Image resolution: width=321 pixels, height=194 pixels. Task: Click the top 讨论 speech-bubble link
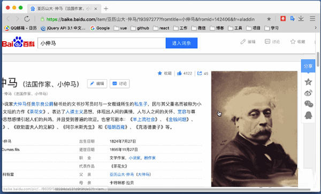[272, 42]
